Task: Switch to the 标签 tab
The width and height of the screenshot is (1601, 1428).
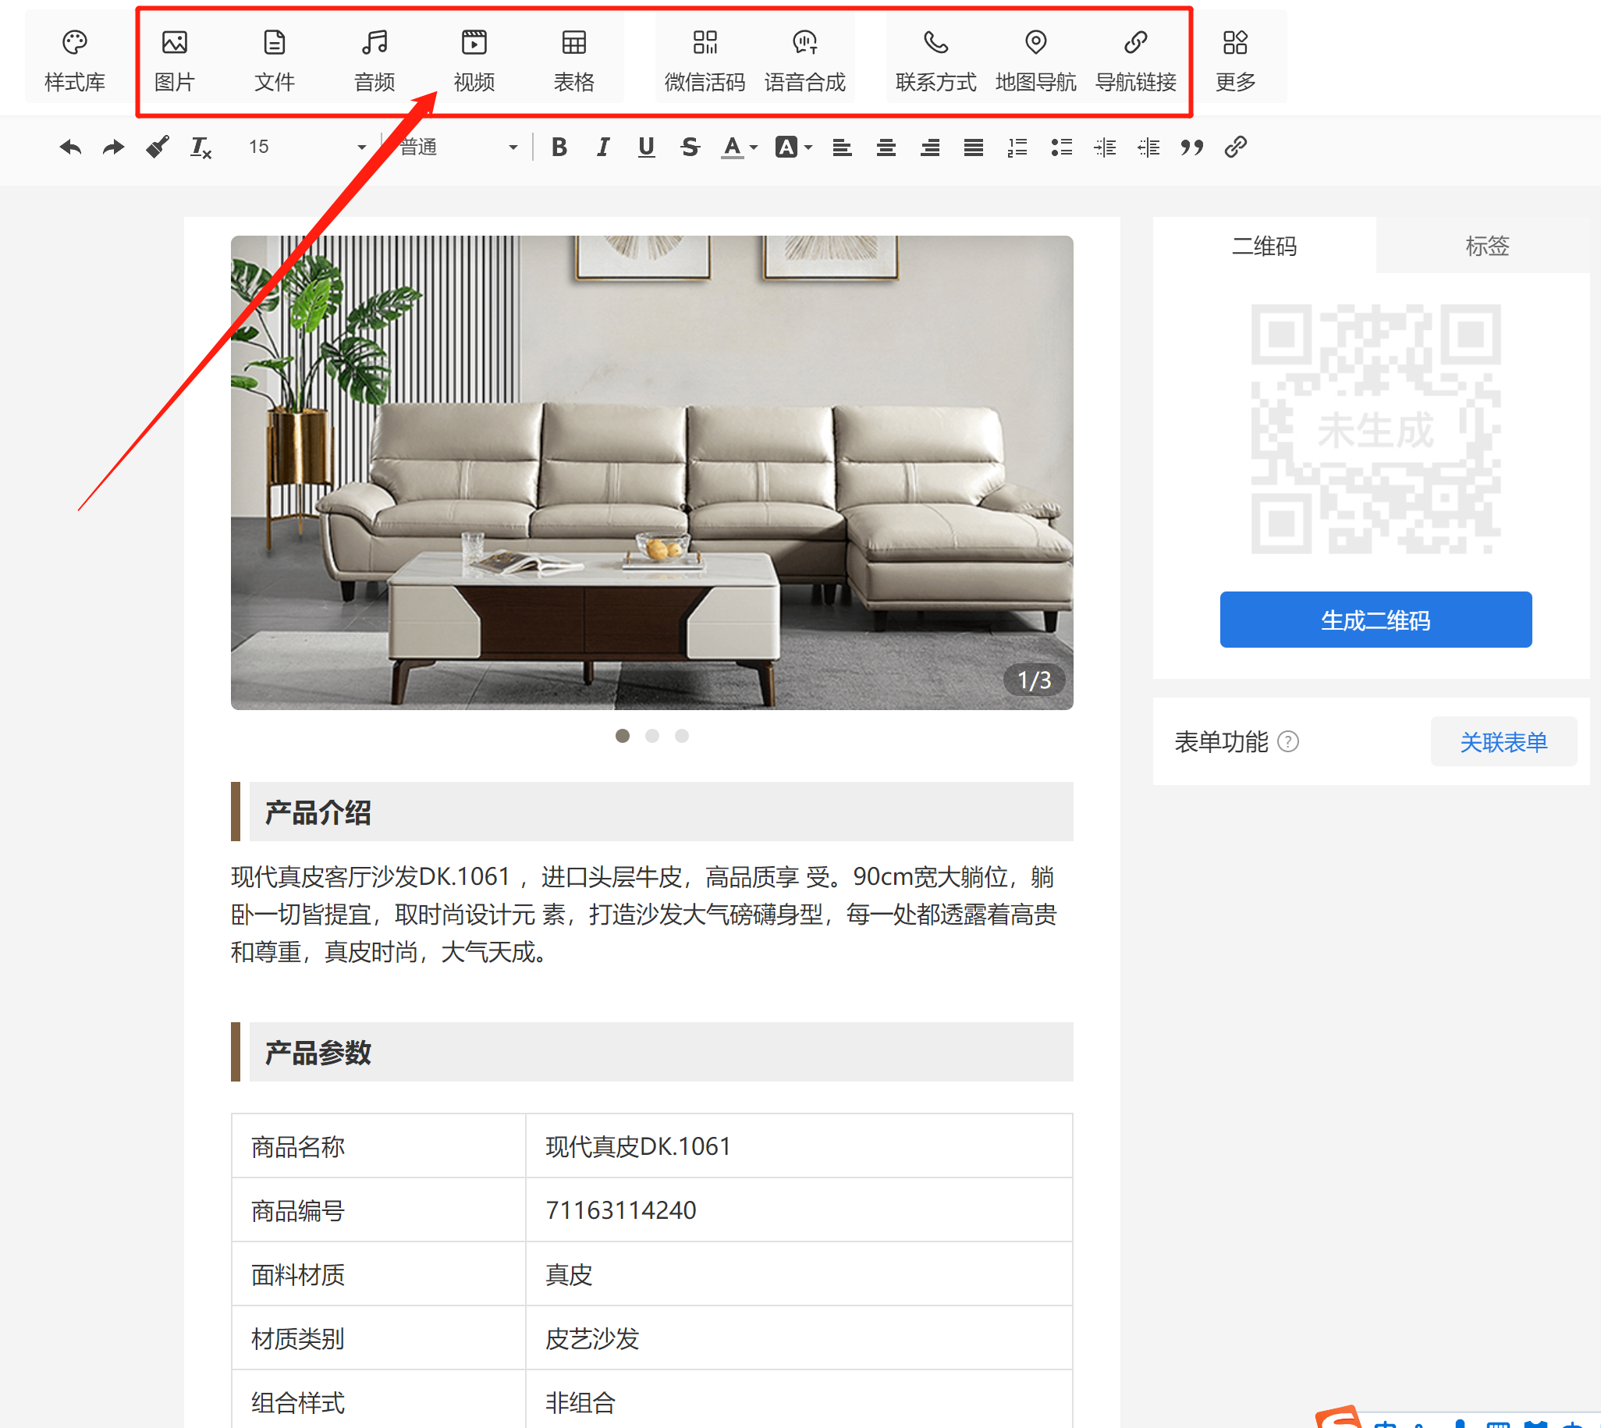Action: tap(1486, 246)
